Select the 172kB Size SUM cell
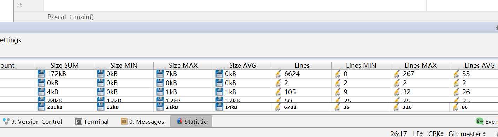This screenshot has width=498, height=137. [x=65, y=74]
